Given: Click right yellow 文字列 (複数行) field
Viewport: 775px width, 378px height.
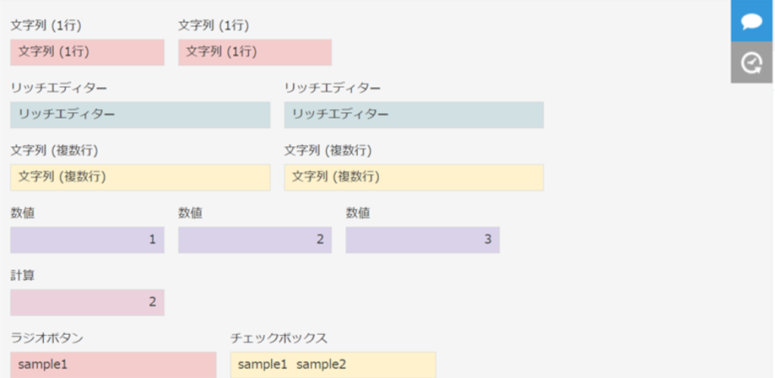Looking at the screenshot, I should [414, 177].
